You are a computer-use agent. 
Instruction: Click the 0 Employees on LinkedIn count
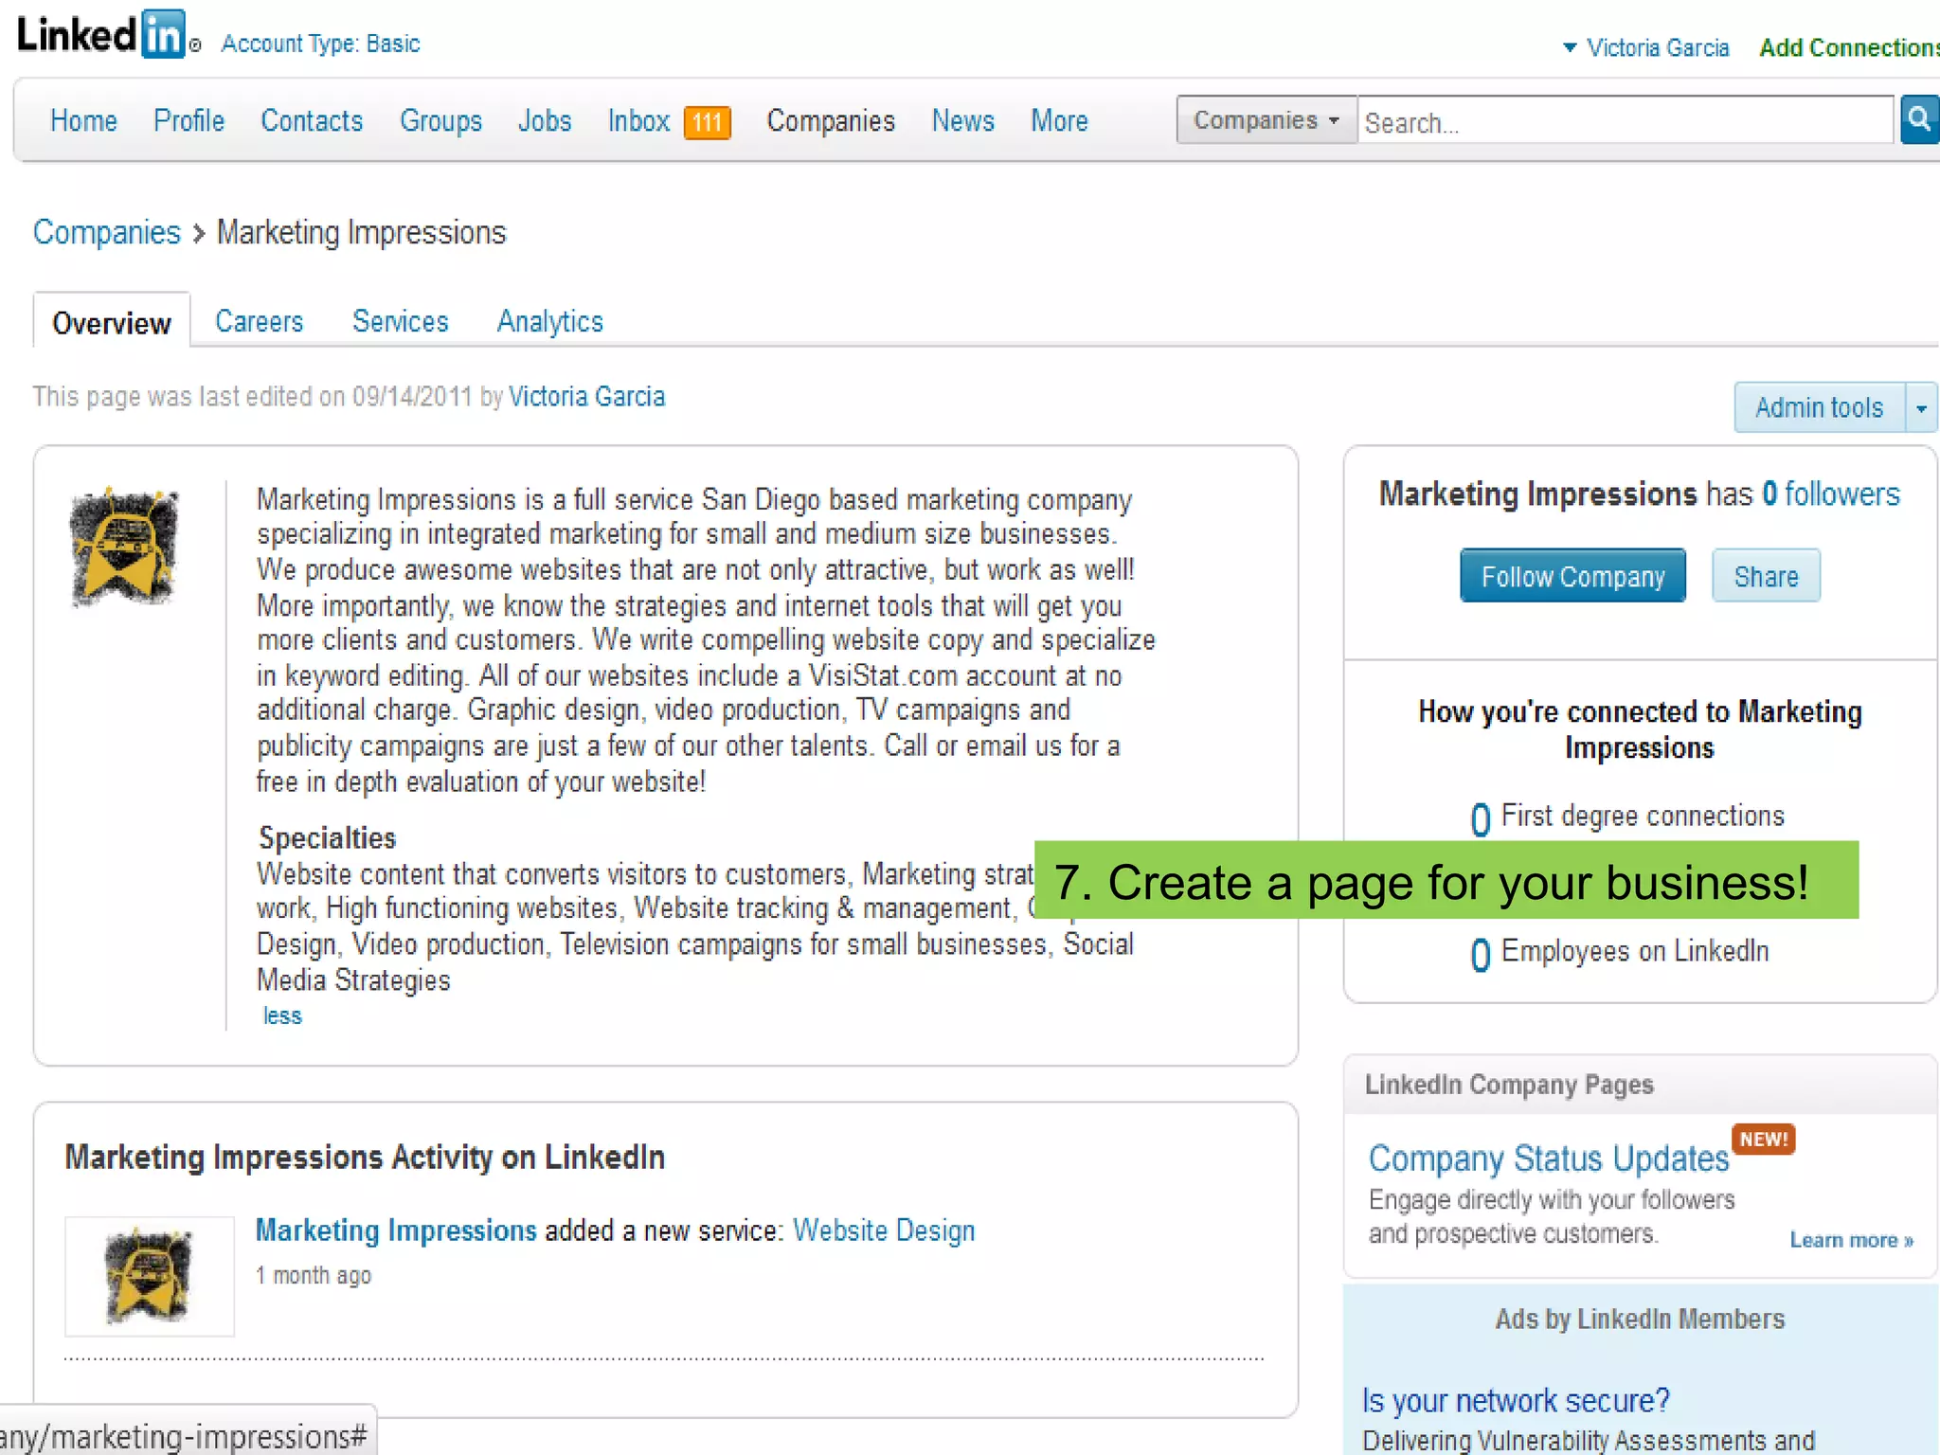[x=1481, y=955]
